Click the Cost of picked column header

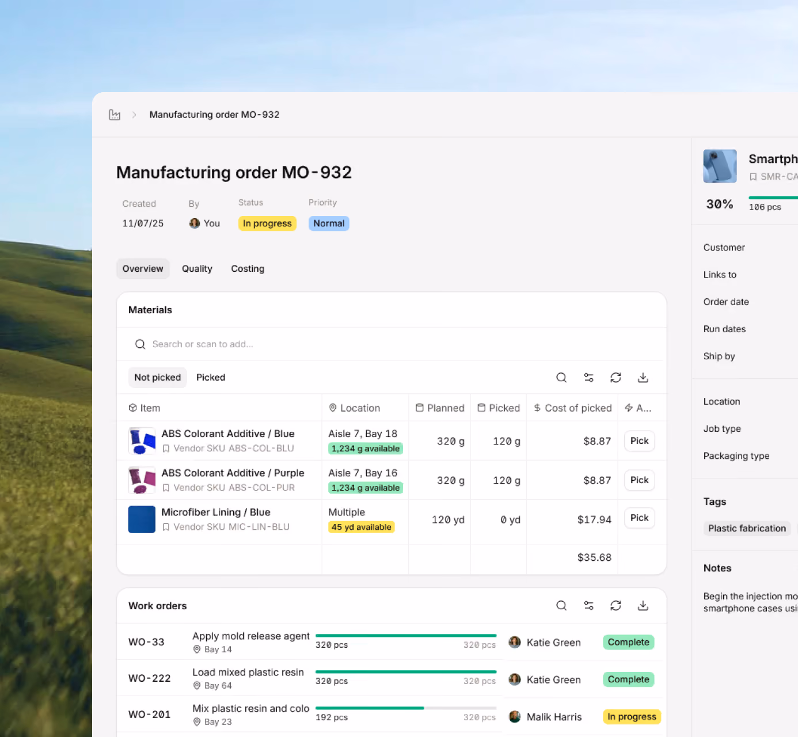572,408
